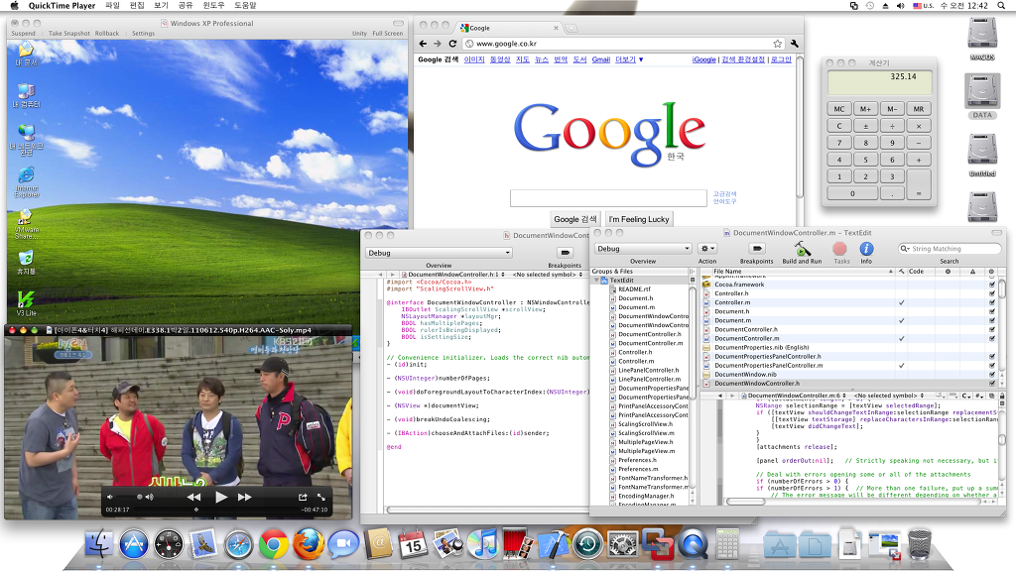Toggle target checkbox for Controller.m
The height and width of the screenshot is (571, 1016).
point(991,302)
